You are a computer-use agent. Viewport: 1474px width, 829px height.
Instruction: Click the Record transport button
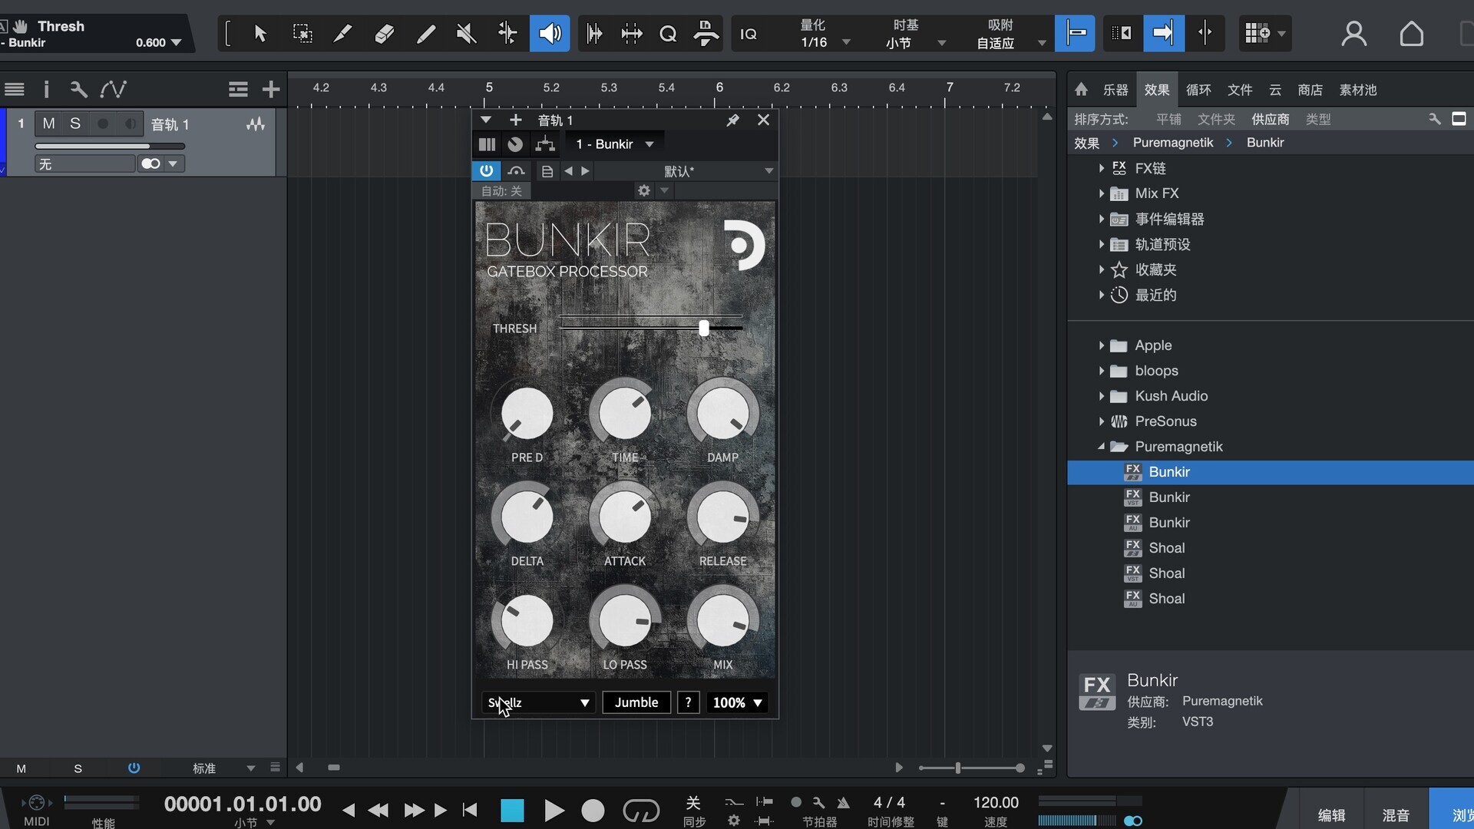pos(593,811)
